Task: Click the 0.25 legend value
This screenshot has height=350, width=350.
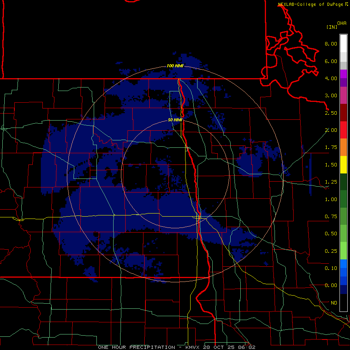Action: 331,251
